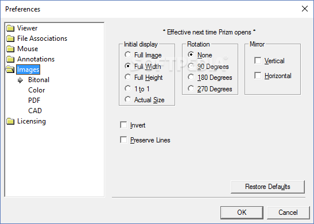Viewport: 314px width, 224px height.
Task: Click the Restore Defaults button
Action: (268, 187)
